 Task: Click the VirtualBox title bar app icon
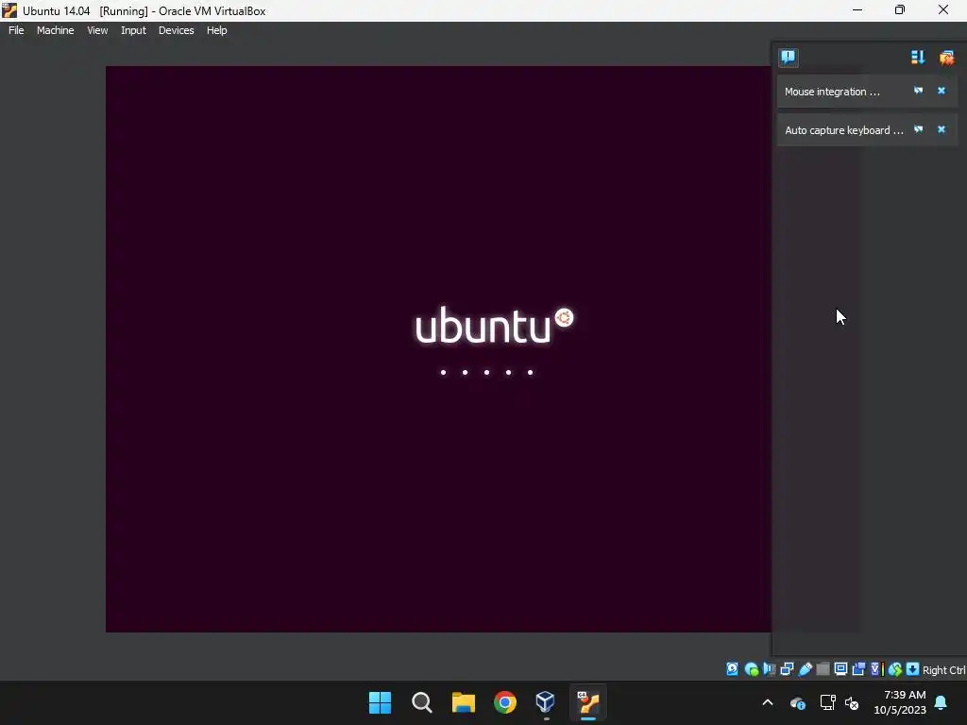tap(9, 10)
